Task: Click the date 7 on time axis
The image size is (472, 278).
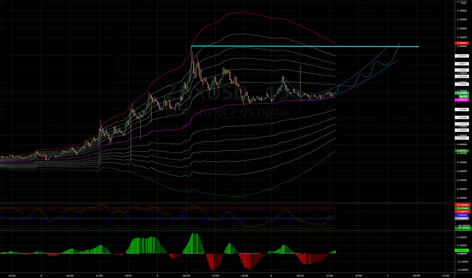Action: tap(388, 275)
